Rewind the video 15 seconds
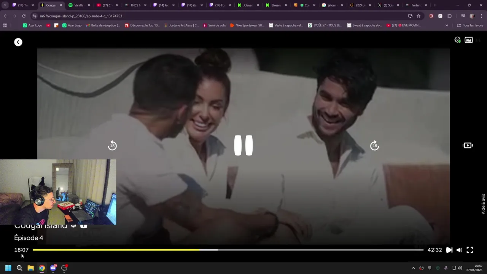Screen dimensions: 487x274 click(x=112, y=145)
